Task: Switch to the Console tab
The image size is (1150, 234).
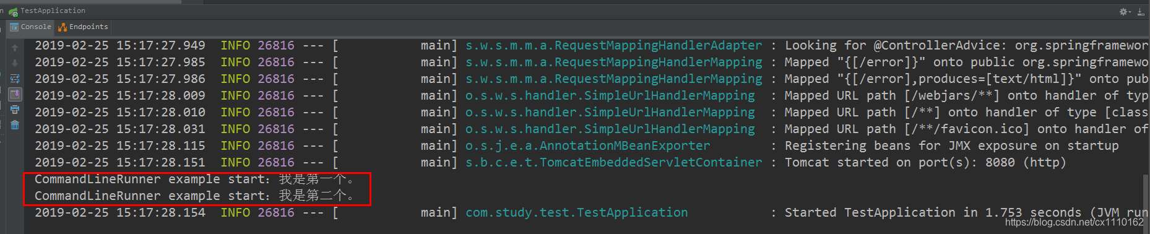Action: point(31,27)
